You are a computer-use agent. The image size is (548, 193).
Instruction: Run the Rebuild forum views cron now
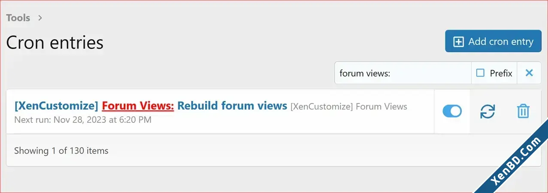487,112
